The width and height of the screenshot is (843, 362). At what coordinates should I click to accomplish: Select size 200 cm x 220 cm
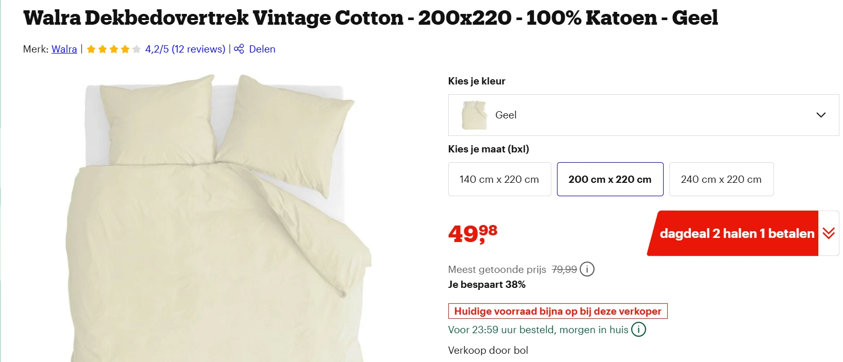point(610,179)
